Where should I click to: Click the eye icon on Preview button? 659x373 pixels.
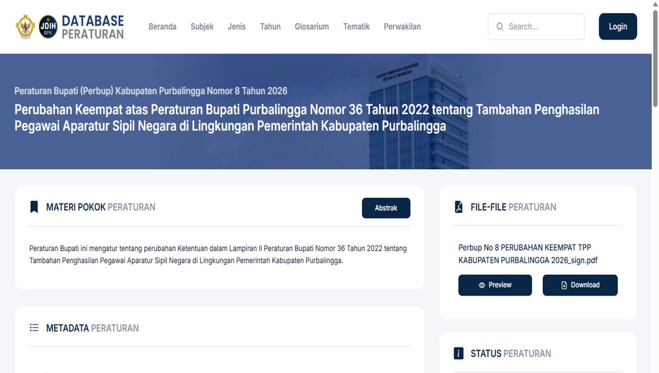[482, 285]
